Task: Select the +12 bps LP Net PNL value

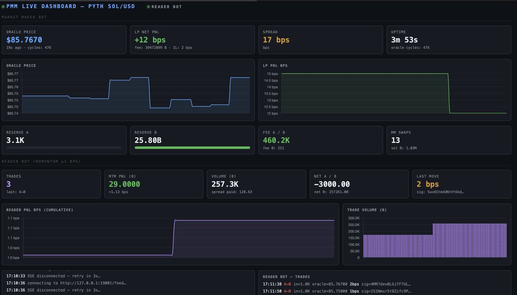Action: click(150, 40)
